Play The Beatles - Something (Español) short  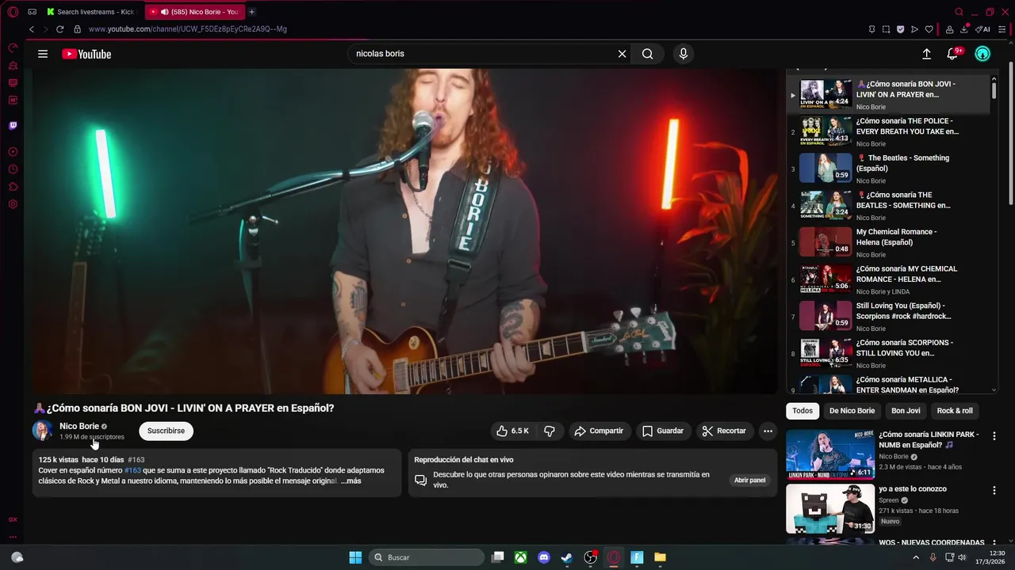click(888, 169)
